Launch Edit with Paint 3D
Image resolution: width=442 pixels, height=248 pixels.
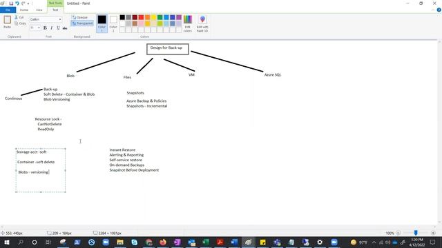pos(202,23)
